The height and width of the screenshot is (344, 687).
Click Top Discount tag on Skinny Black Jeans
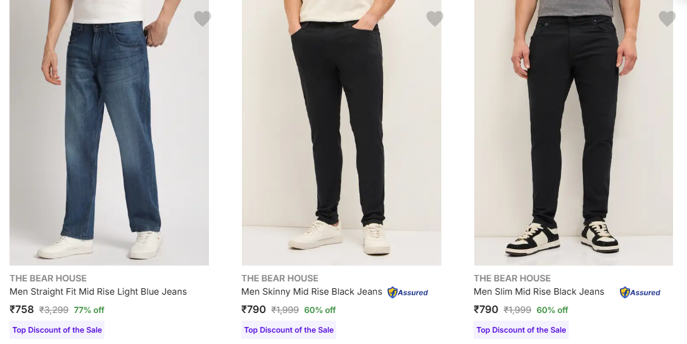tap(289, 329)
